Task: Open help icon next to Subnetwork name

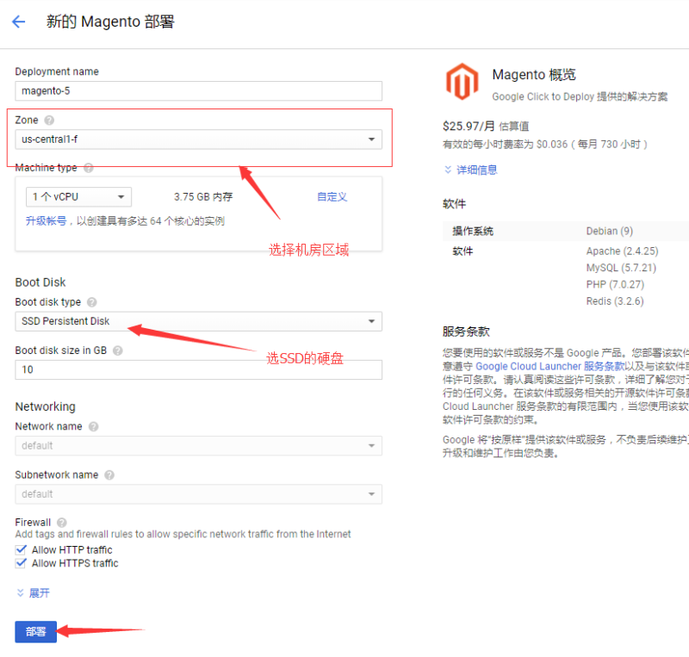Action: [109, 475]
